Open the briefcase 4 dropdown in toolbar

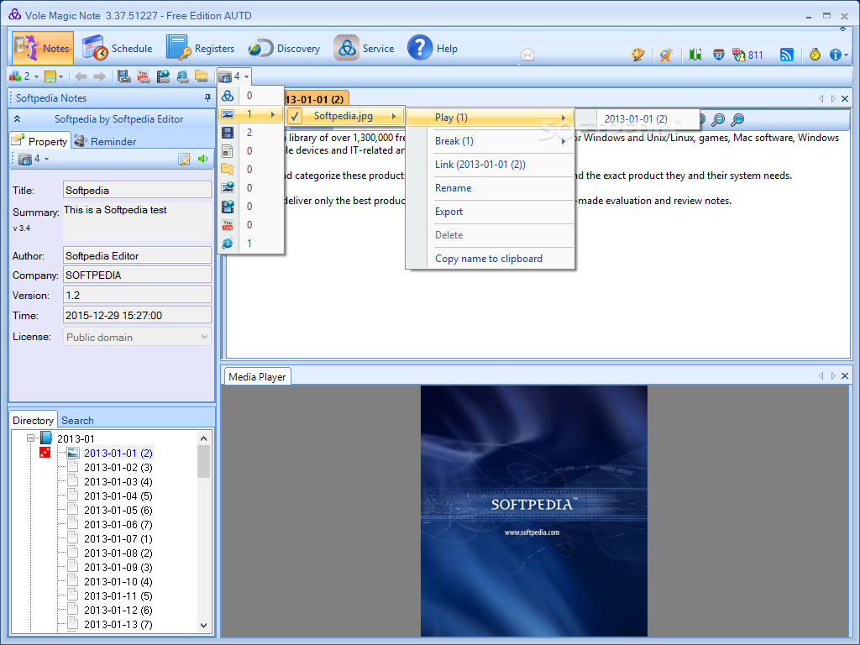click(x=234, y=76)
